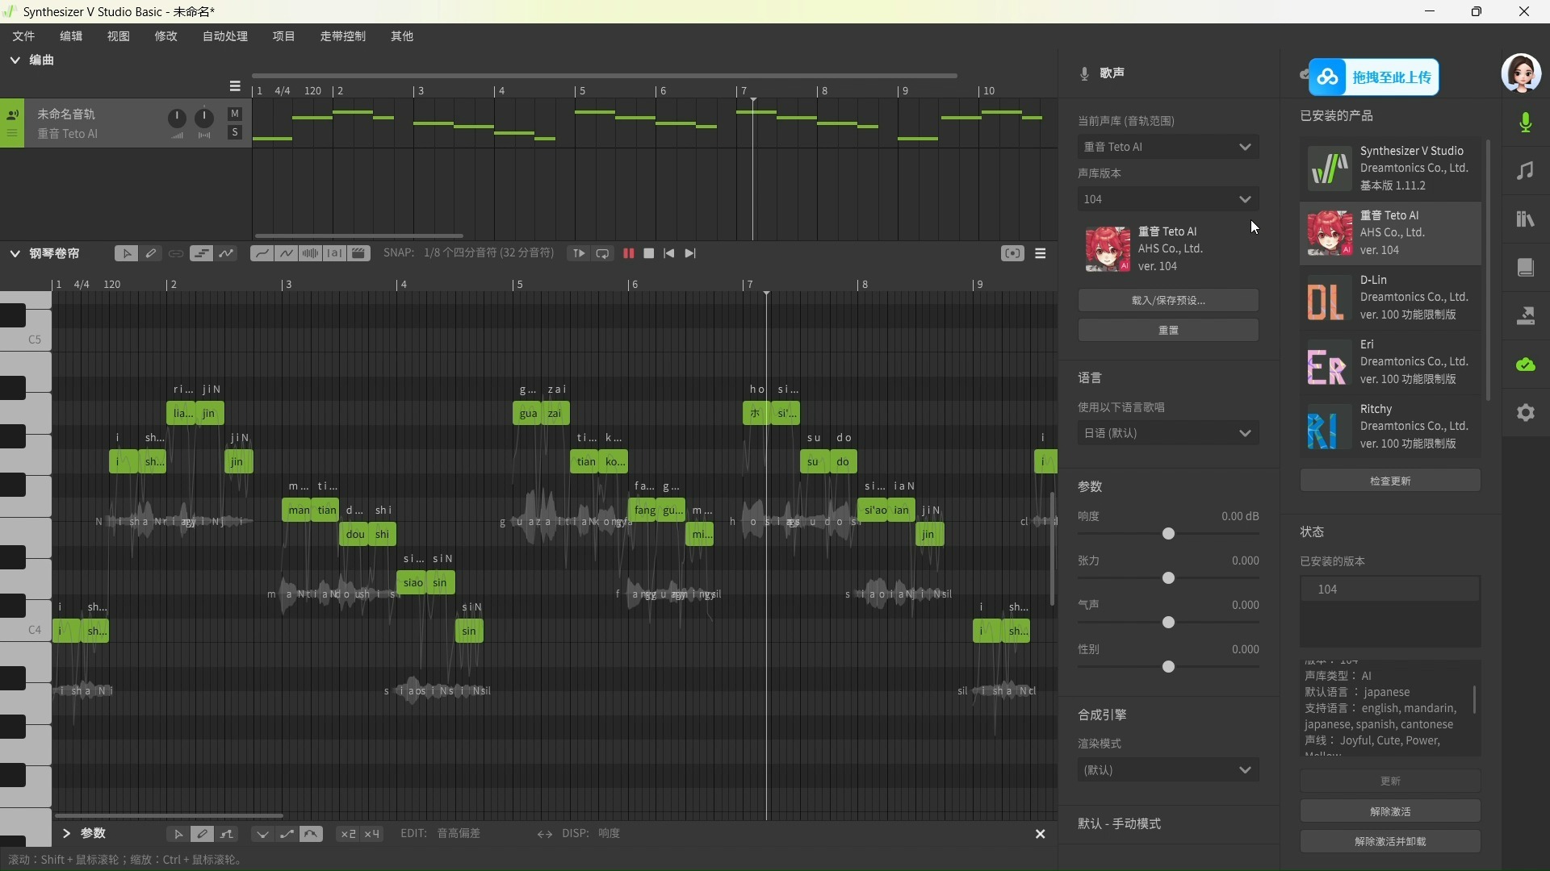Click the SNAP 1/8 quantize setting
This screenshot has width=1550, height=871.
point(489,253)
